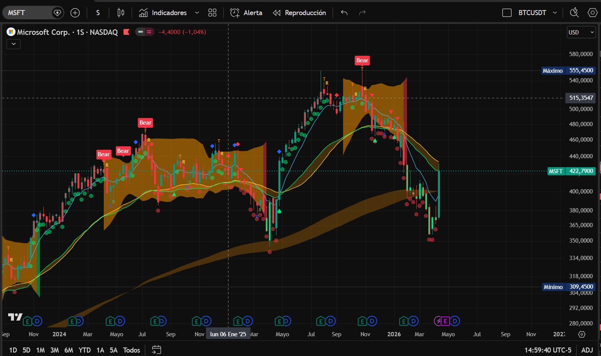This screenshot has height=356, width=601.
Task: Toggle the pill-shaped data status indicator
Action: coord(144,32)
